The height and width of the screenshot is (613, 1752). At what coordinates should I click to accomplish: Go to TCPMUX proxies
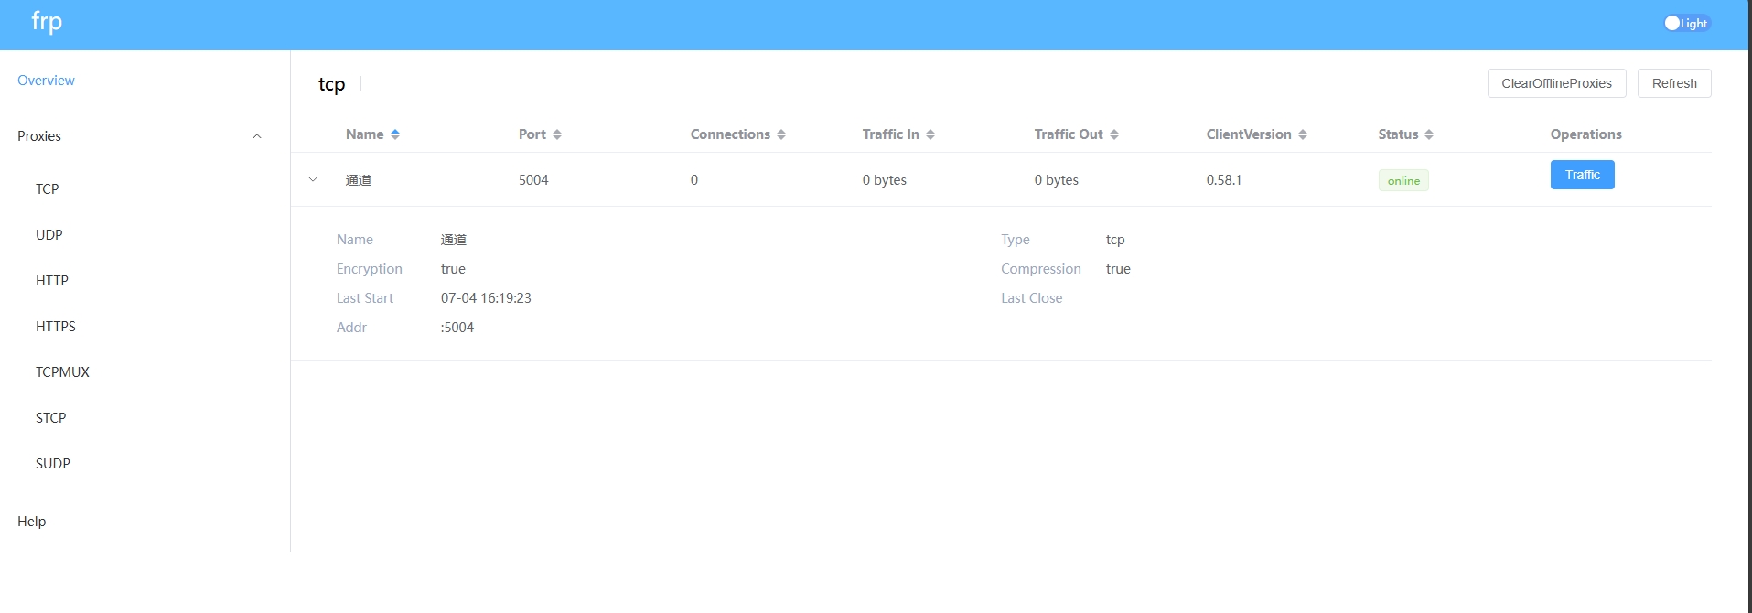(x=62, y=372)
